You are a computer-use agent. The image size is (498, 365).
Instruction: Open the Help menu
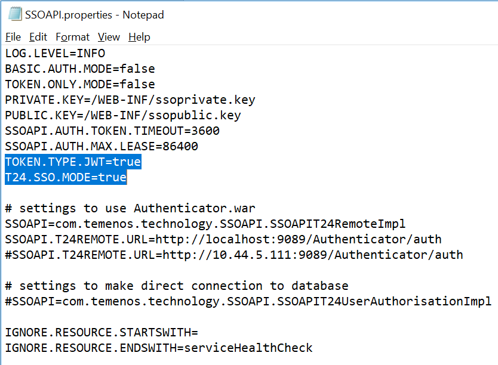pyautogui.click(x=139, y=37)
